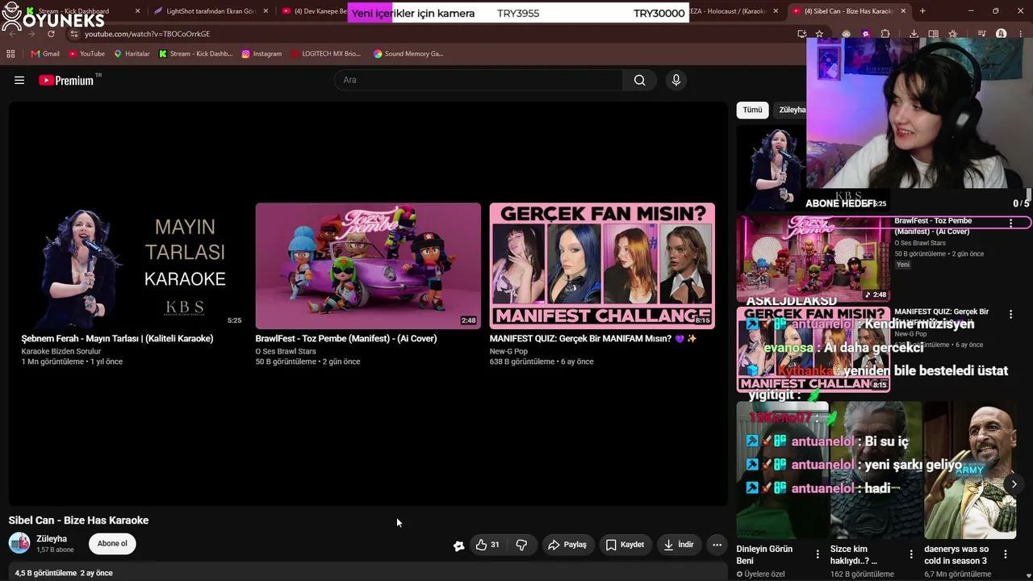Open options for 'daenerys was so cold'
The image size is (1033, 581).
pyautogui.click(x=1006, y=554)
